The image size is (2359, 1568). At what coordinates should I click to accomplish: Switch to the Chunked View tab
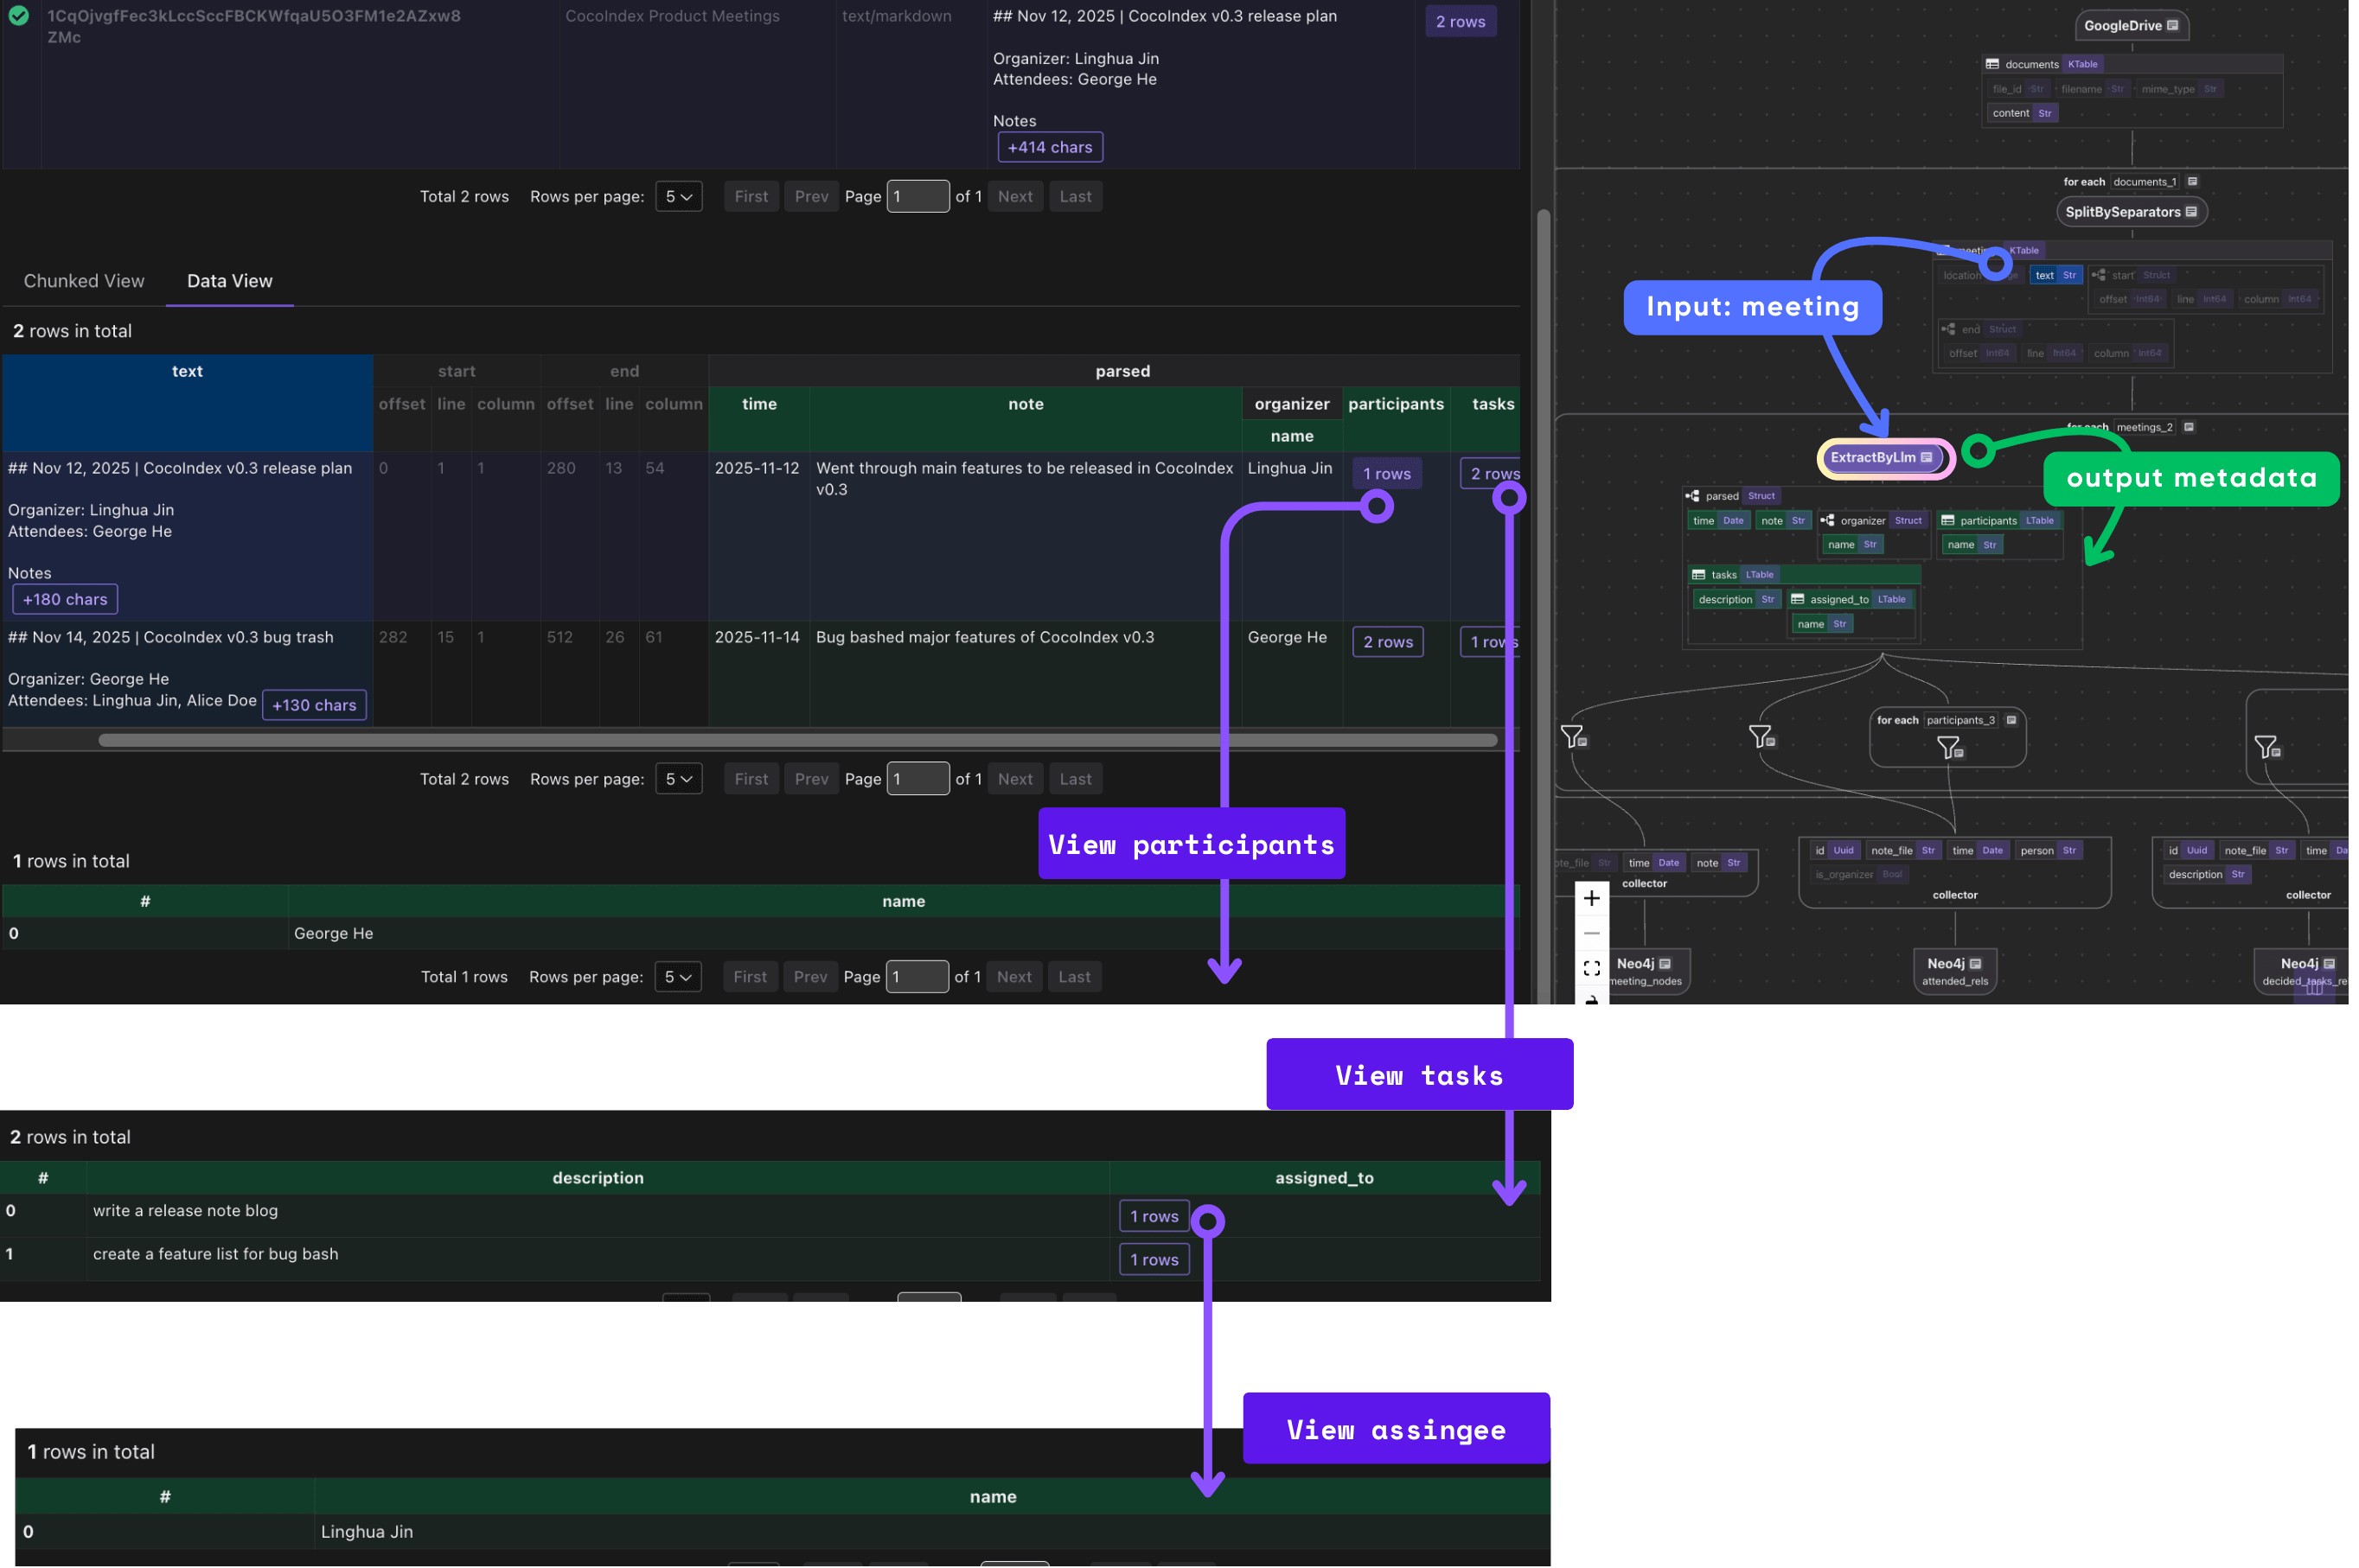tap(83, 281)
